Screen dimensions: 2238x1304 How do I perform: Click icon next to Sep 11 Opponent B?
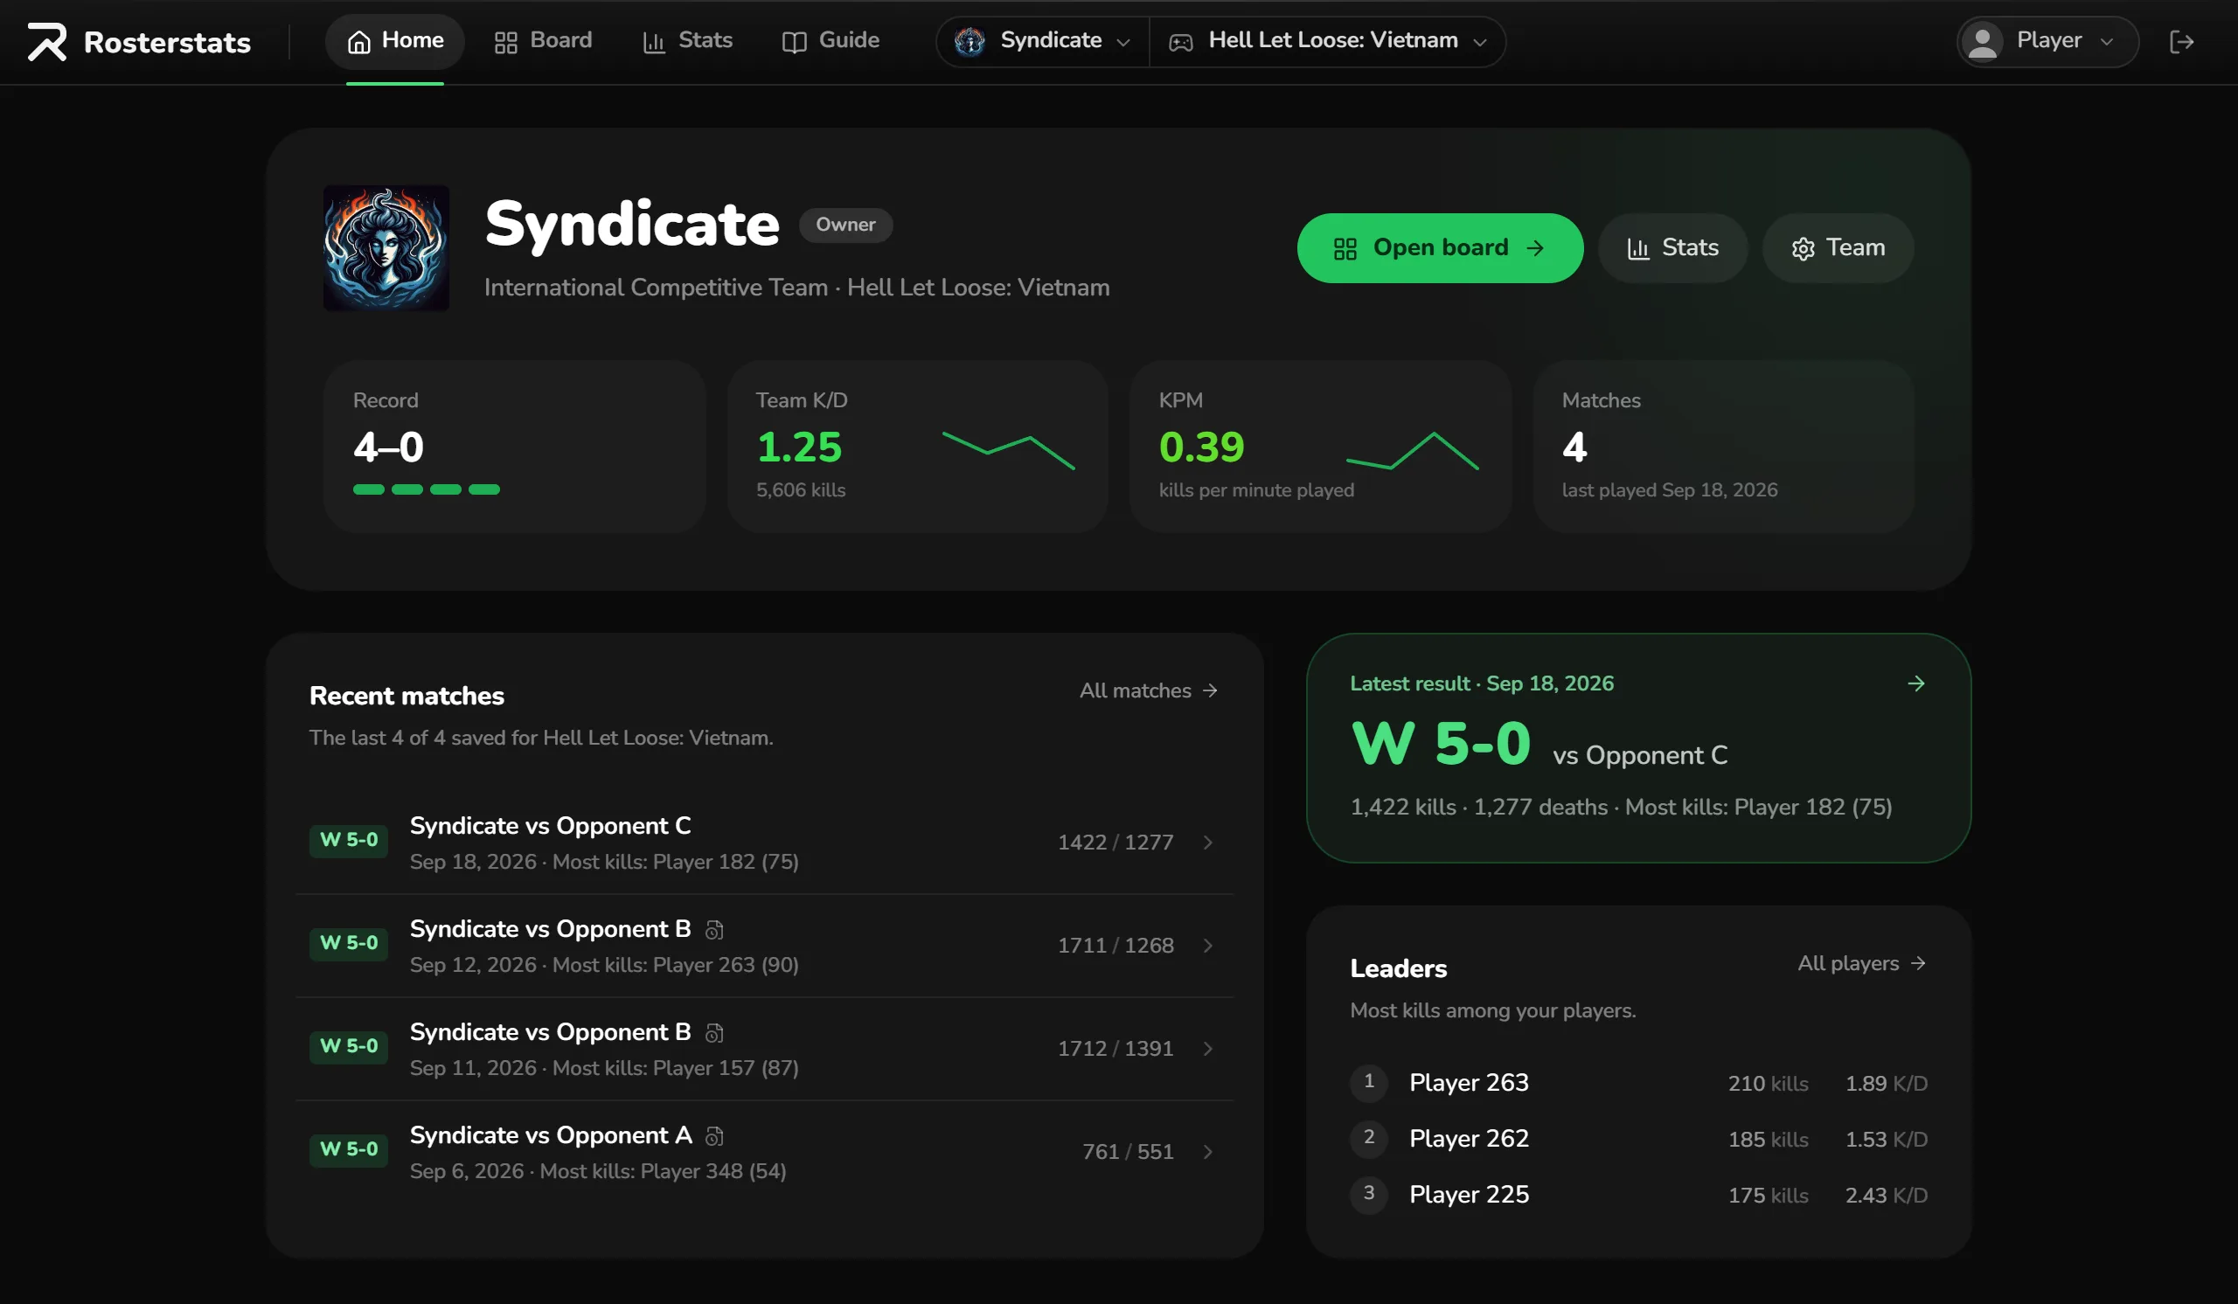tap(714, 1032)
